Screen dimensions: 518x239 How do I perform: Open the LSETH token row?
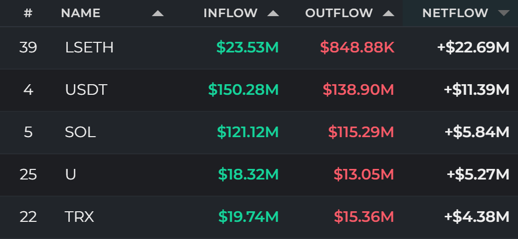[x=259, y=48]
